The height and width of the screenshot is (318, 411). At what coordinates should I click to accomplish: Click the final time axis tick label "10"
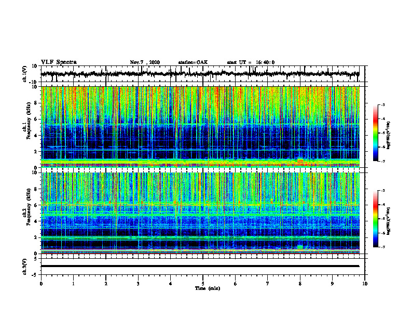click(x=365, y=284)
